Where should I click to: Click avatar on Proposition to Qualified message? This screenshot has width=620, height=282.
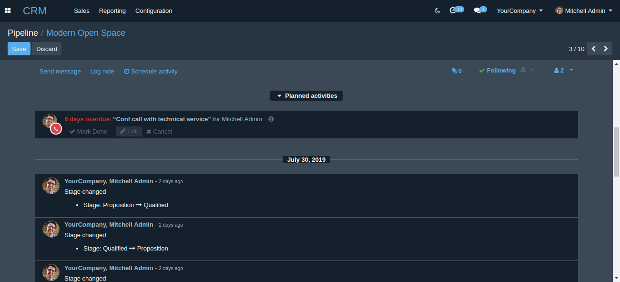point(51,186)
